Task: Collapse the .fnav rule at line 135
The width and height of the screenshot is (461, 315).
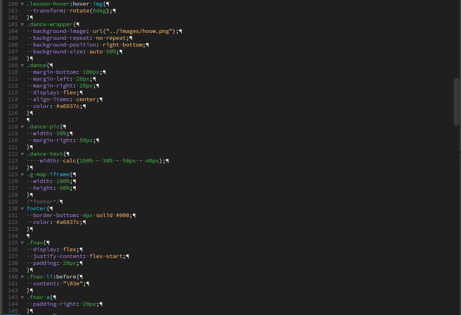Action: [x=22, y=243]
